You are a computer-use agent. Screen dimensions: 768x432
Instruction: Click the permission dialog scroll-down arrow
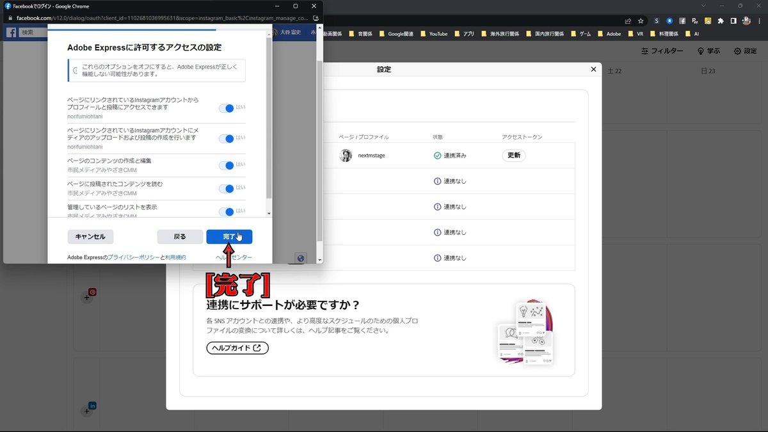pos(269,213)
